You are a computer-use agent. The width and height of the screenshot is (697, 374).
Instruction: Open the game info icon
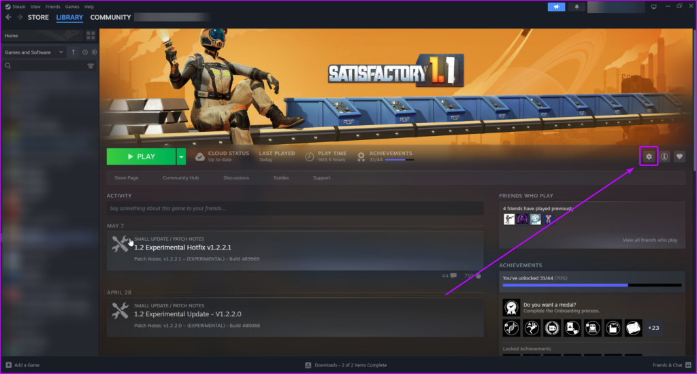(664, 156)
